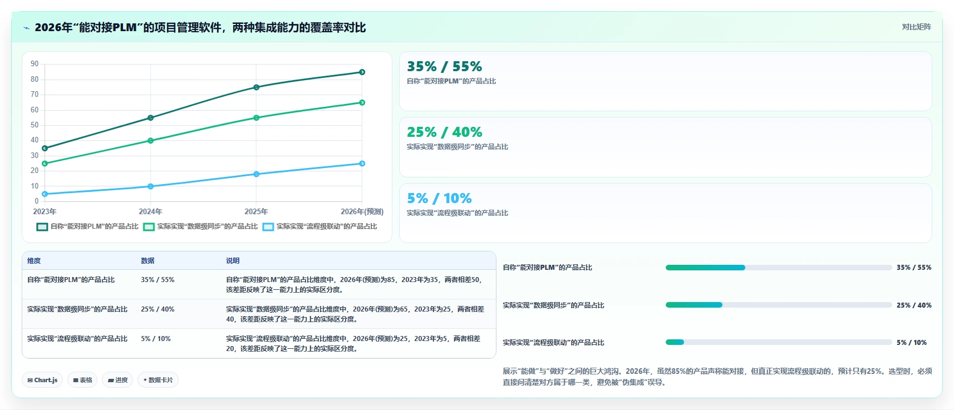Screen dimensions: 954x410
Task: Click the summary paragraph starting 展示"能做"与"做好"
Action: 717,377
